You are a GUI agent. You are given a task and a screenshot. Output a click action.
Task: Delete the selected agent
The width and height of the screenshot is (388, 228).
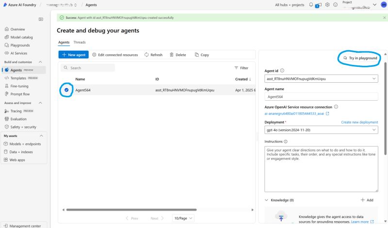tap(178, 55)
